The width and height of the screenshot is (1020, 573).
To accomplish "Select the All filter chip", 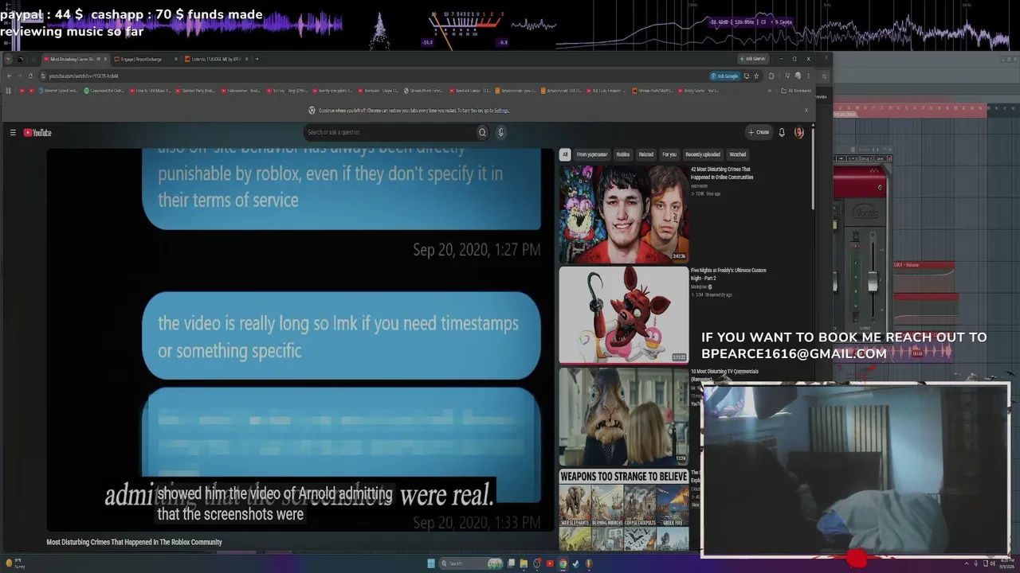I will tap(565, 154).
